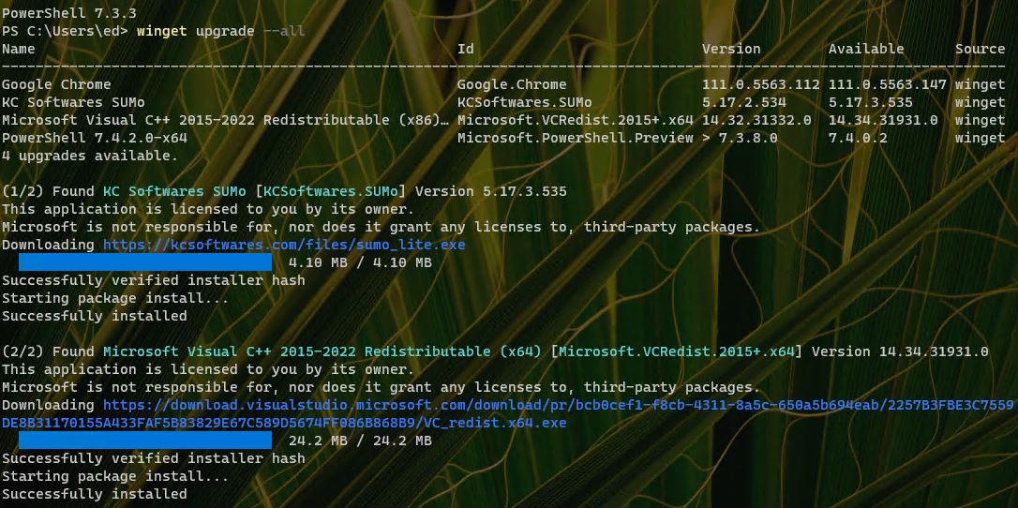Click 'Version 14.34.31931.0' in found line
The width and height of the screenshot is (1018, 508).
tap(900, 351)
